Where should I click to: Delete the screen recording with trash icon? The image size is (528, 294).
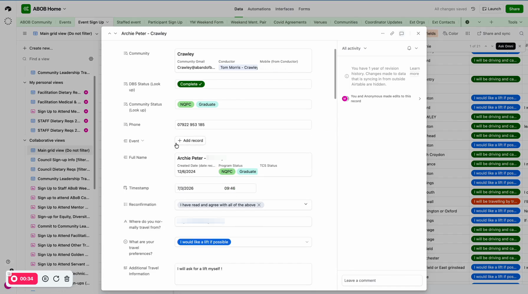pos(67,279)
